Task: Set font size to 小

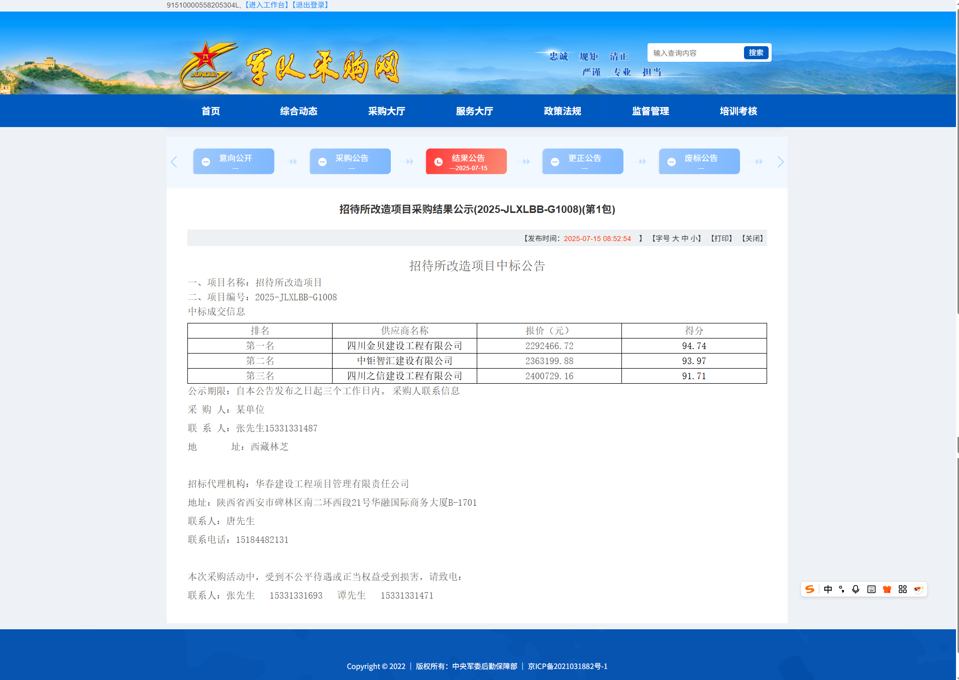Action: click(694, 239)
